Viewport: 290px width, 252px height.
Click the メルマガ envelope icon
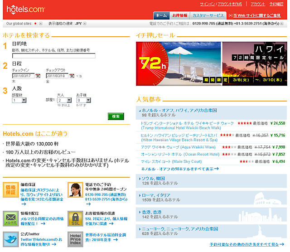(x=10, y=218)
